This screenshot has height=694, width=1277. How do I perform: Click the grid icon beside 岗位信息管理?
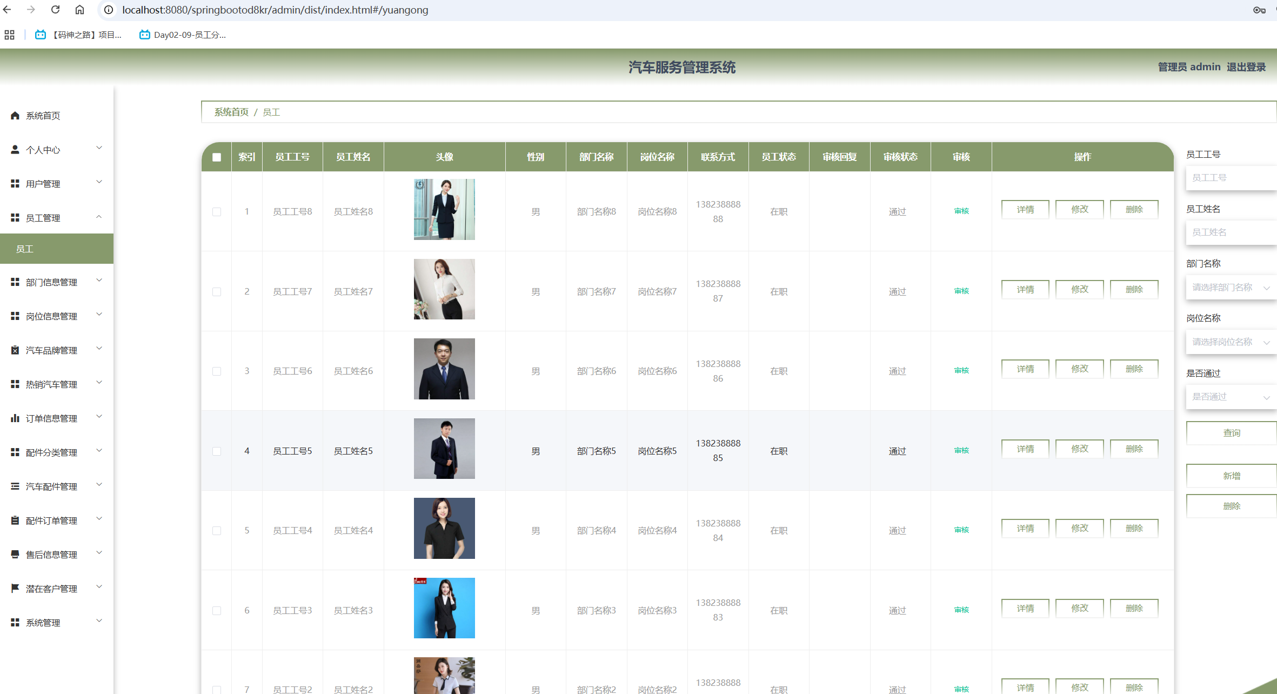click(x=15, y=316)
